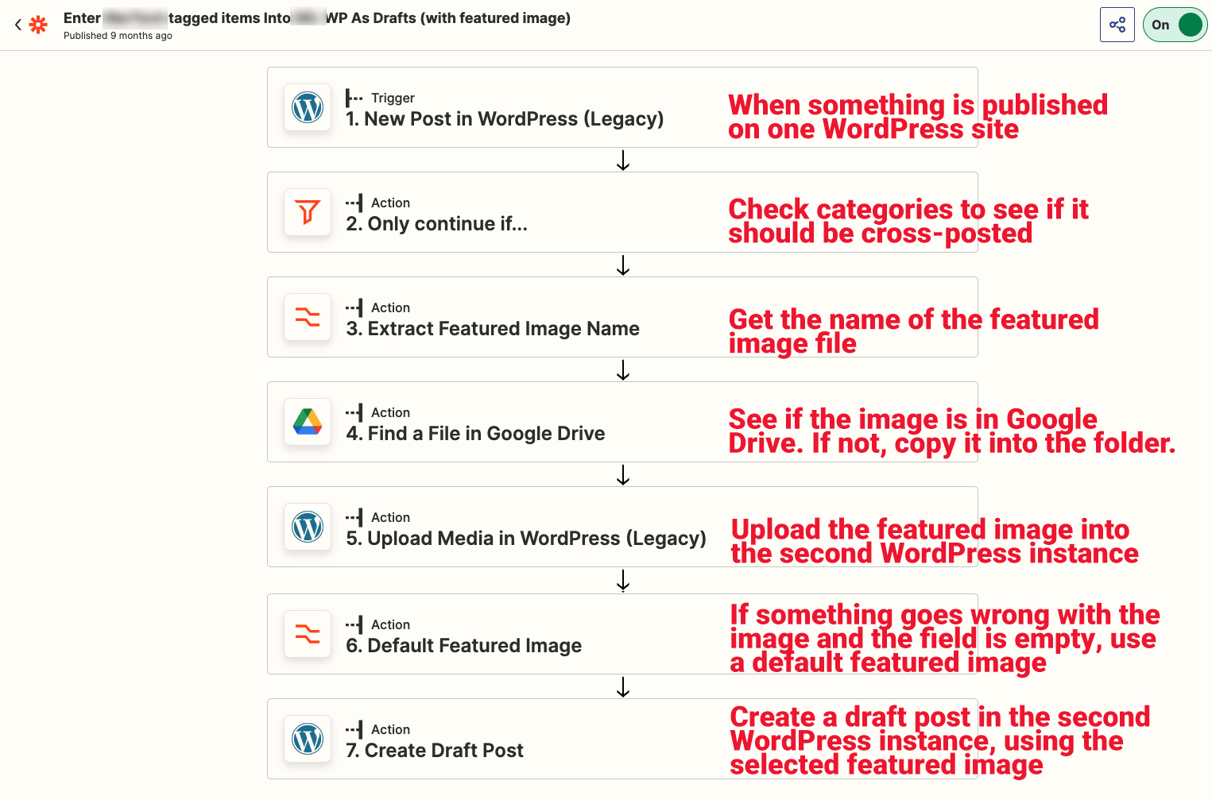Click the Formatter icon in step 3
The width and height of the screenshot is (1212, 800).
pos(308,317)
